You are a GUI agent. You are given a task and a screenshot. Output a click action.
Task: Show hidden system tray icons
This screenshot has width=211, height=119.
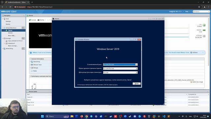[x=179, y=116]
